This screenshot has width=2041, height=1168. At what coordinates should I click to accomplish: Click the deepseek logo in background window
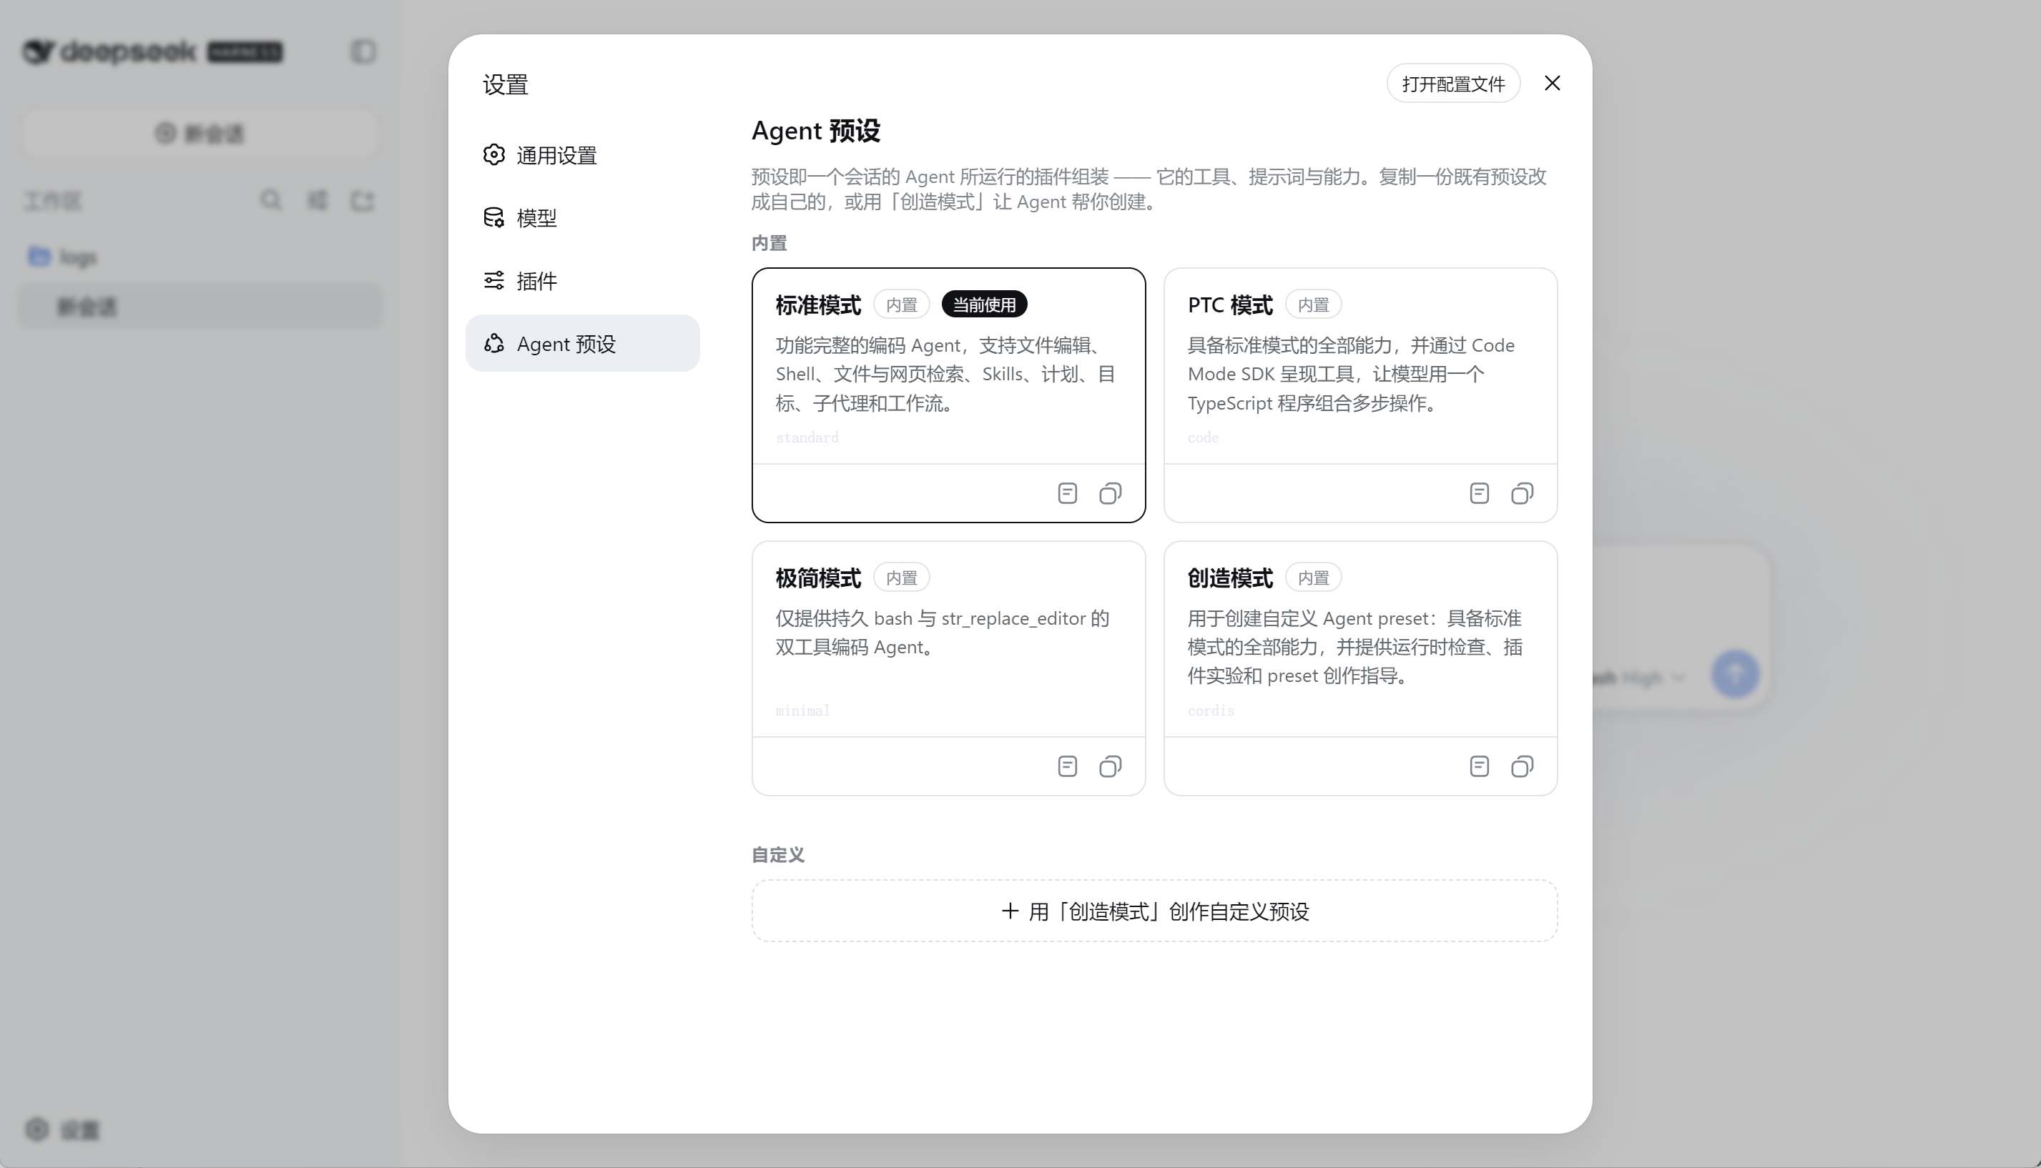coord(109,51)
